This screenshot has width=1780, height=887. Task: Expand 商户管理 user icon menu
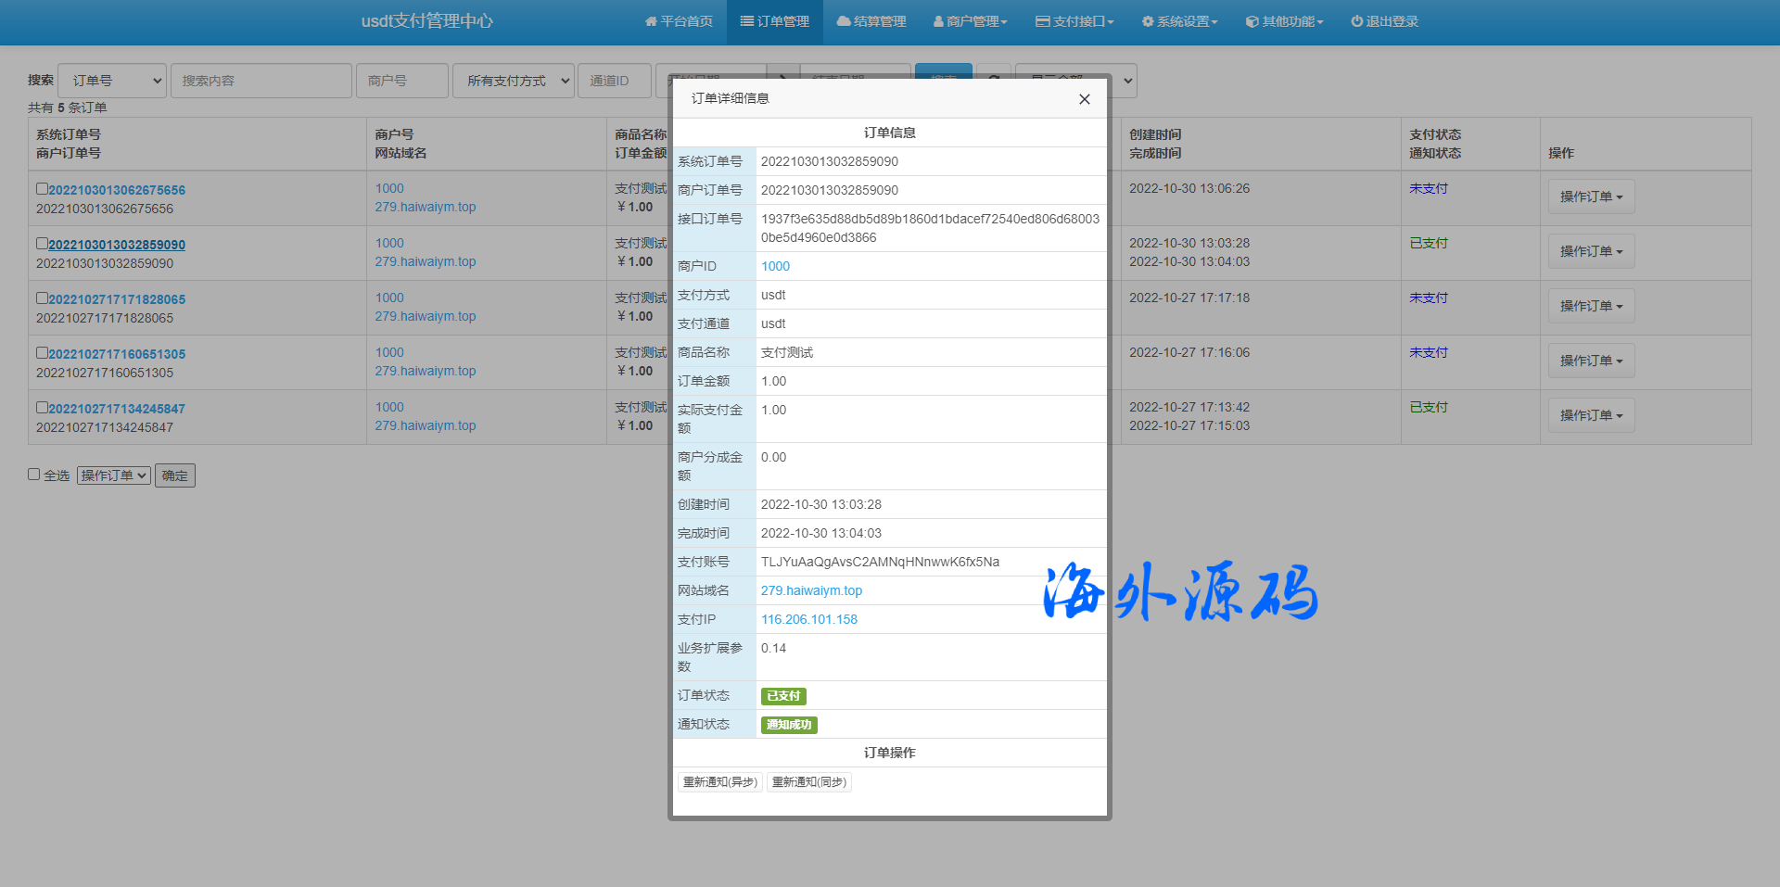click(970, 21)
